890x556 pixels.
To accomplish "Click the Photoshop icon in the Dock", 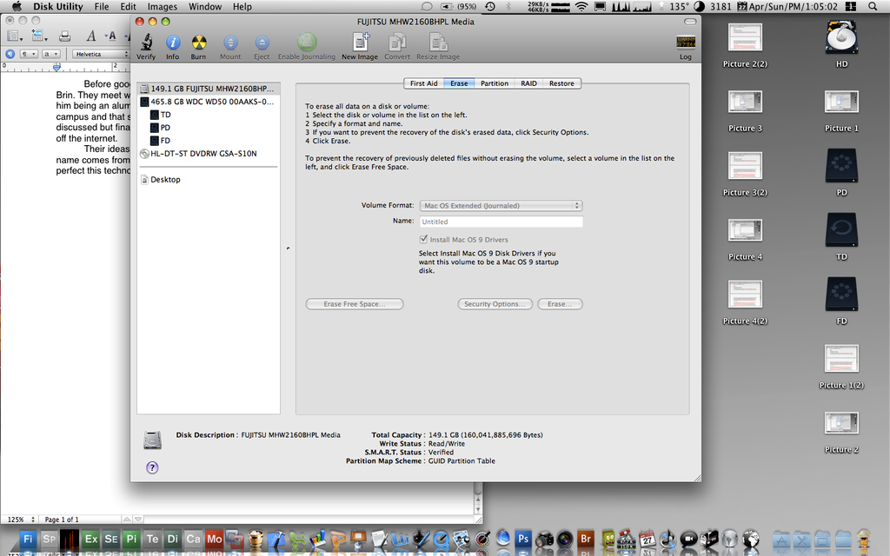I will 522,539.
